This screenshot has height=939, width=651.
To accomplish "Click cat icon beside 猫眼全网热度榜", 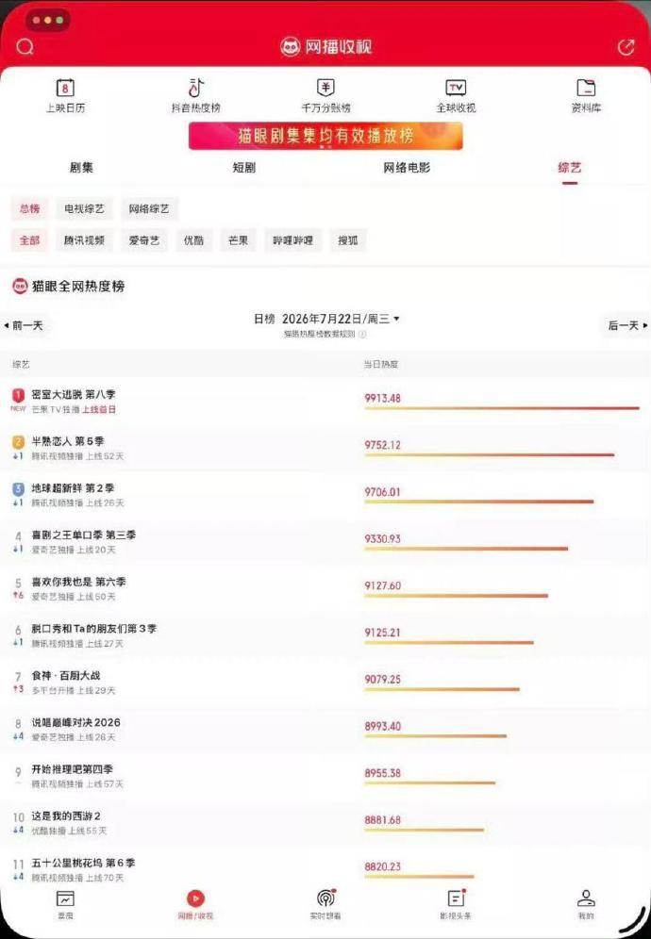I will click(20, 287).
